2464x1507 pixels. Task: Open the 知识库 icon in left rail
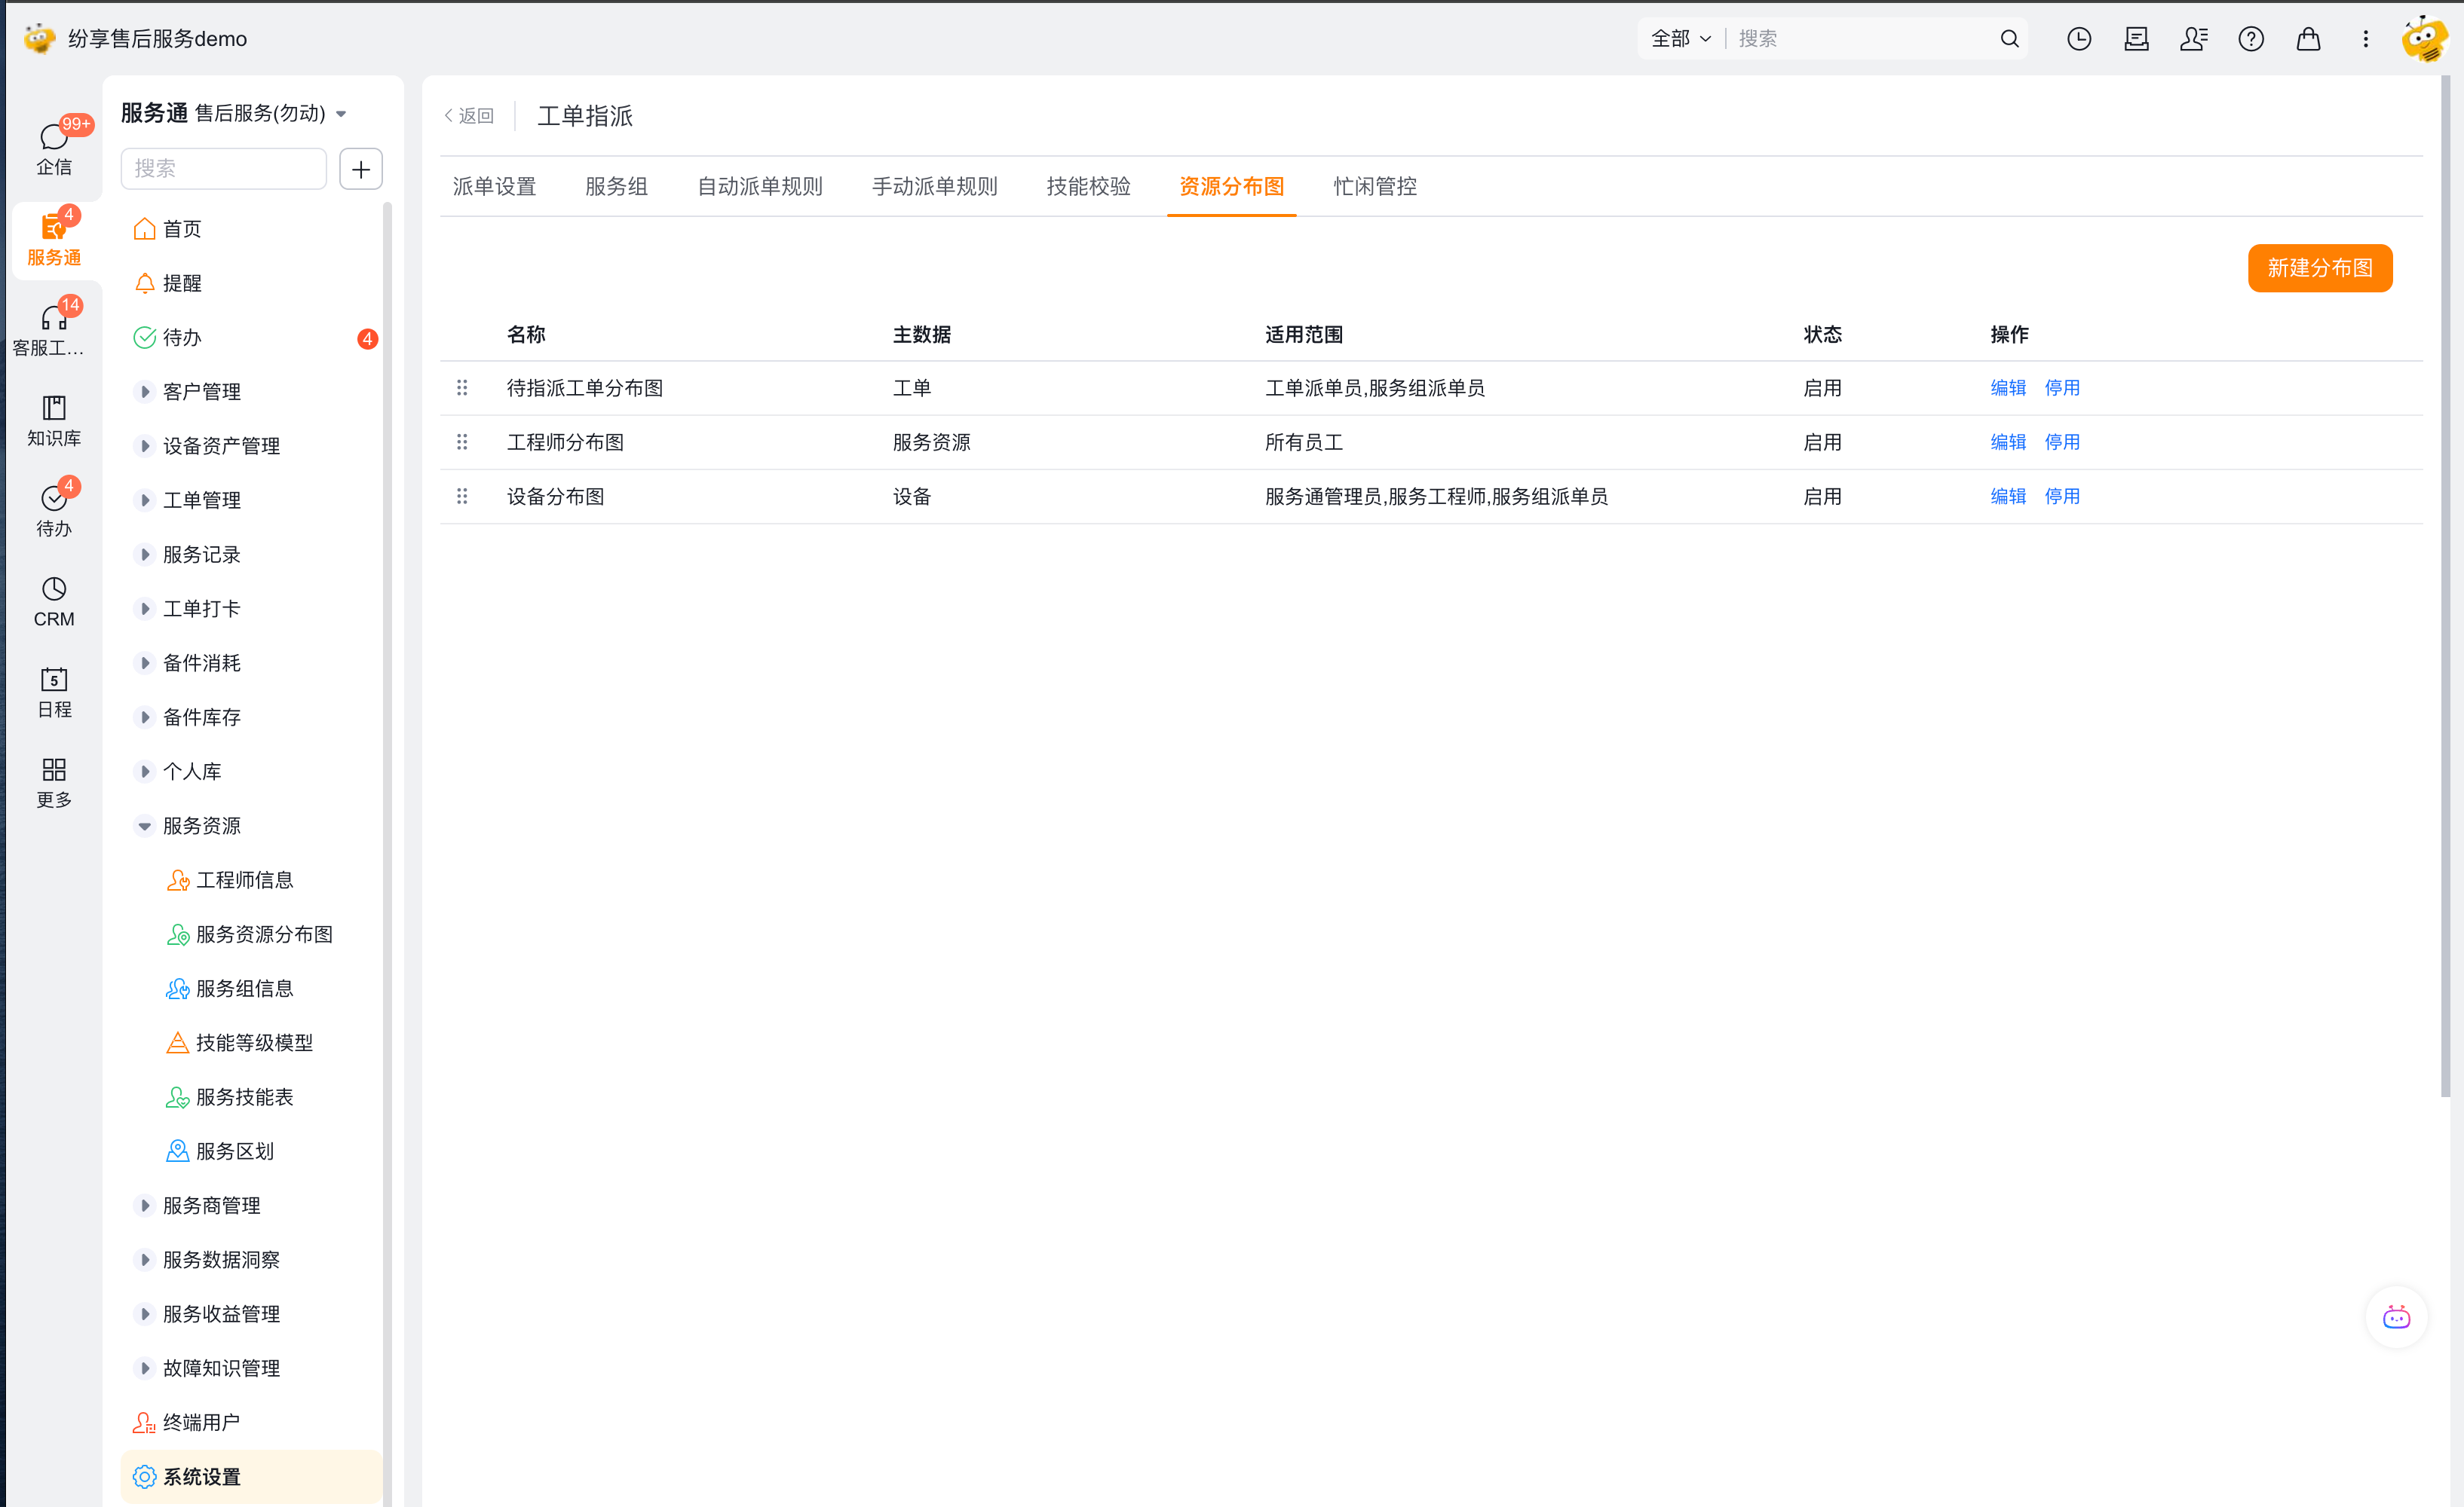click(x=54, y=420)
